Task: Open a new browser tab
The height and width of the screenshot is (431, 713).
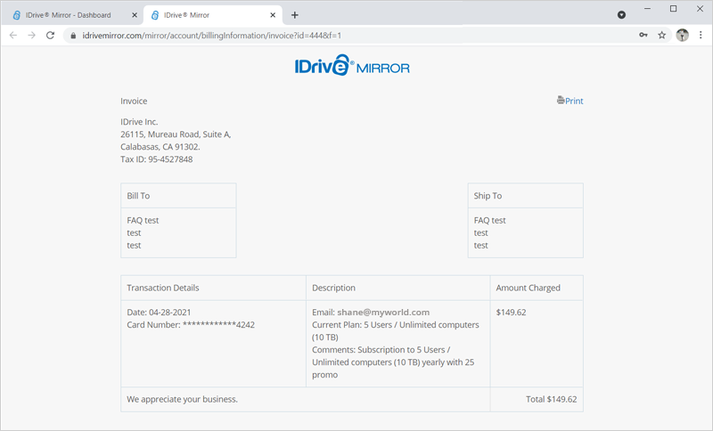Action: click(295, 15)
